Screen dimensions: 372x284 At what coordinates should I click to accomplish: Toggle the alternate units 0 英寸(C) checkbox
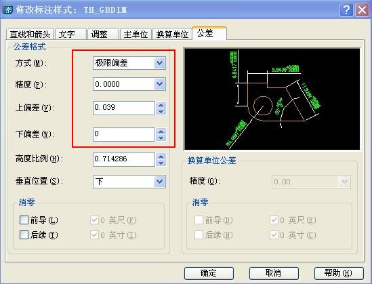click(274, 235)
